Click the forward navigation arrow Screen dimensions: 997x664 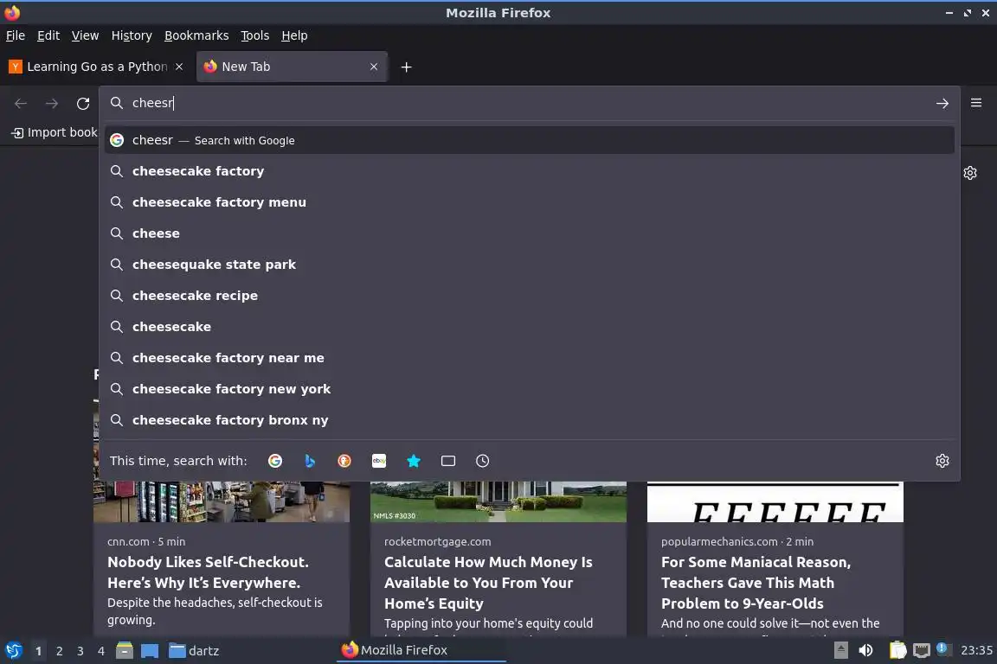point(52,103)
